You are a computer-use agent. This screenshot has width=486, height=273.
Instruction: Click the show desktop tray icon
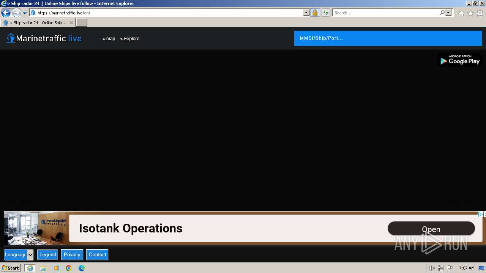pyautogui.click(x=481, y=268)
